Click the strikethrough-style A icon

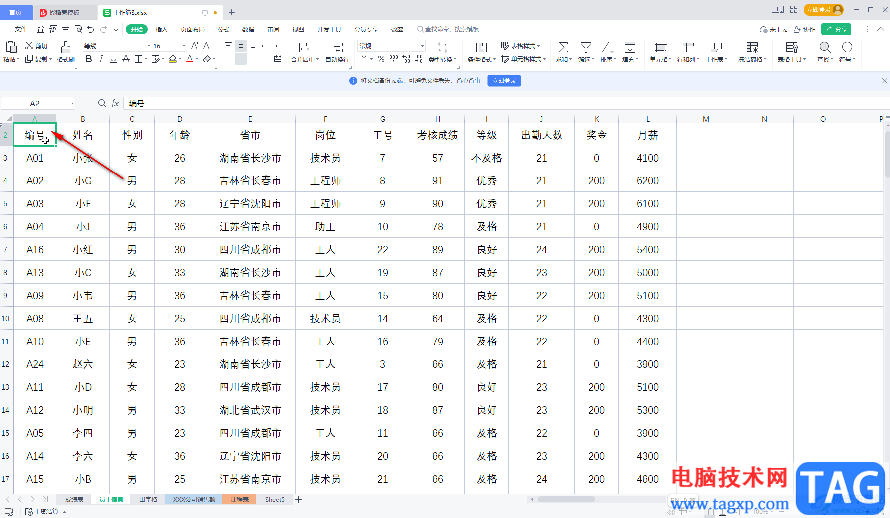[x=126, y=59]
